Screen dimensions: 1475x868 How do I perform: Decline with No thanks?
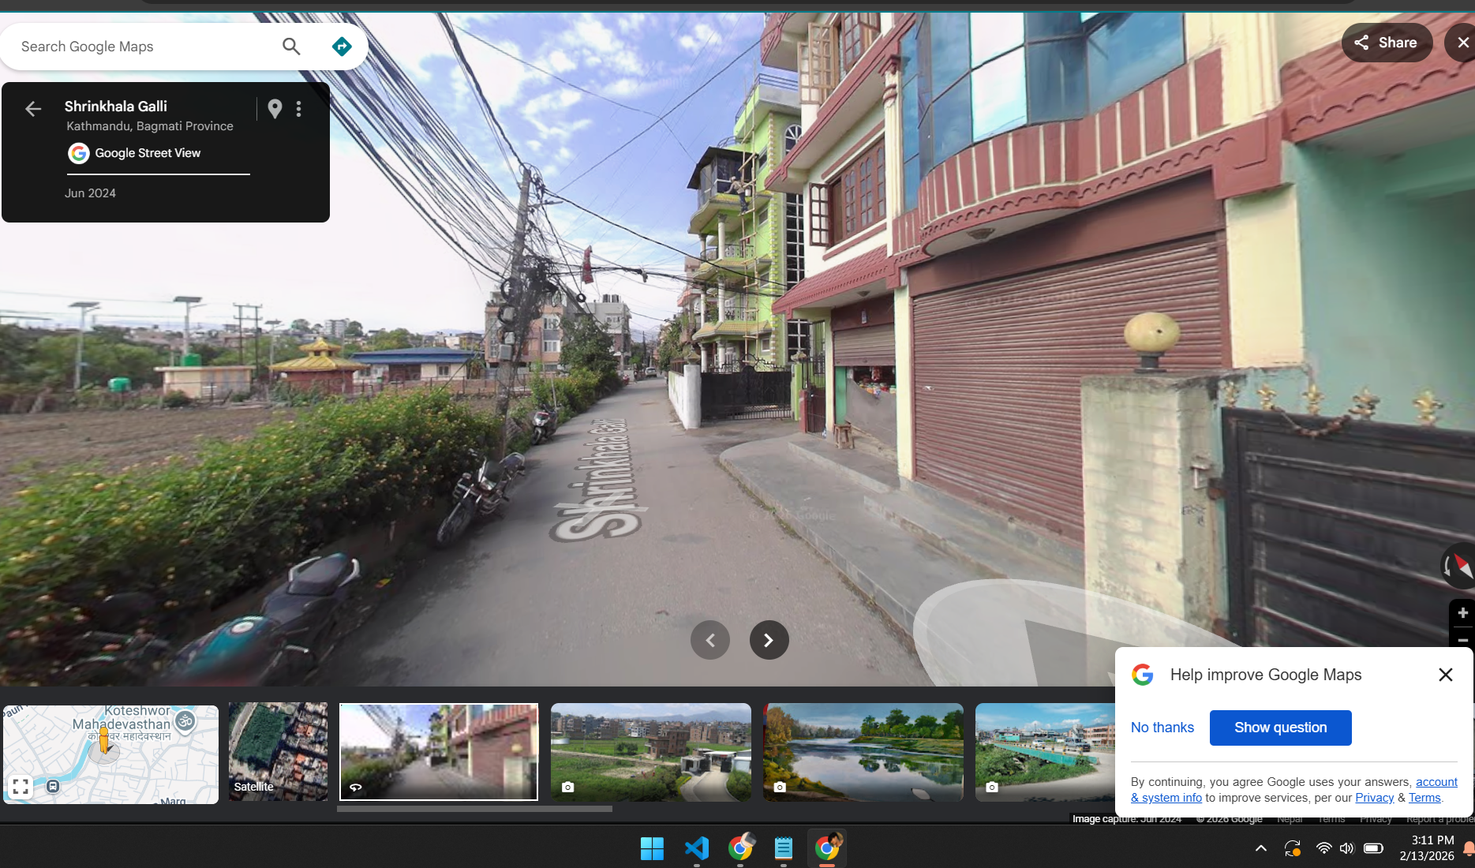click(x=1162, y=728)
